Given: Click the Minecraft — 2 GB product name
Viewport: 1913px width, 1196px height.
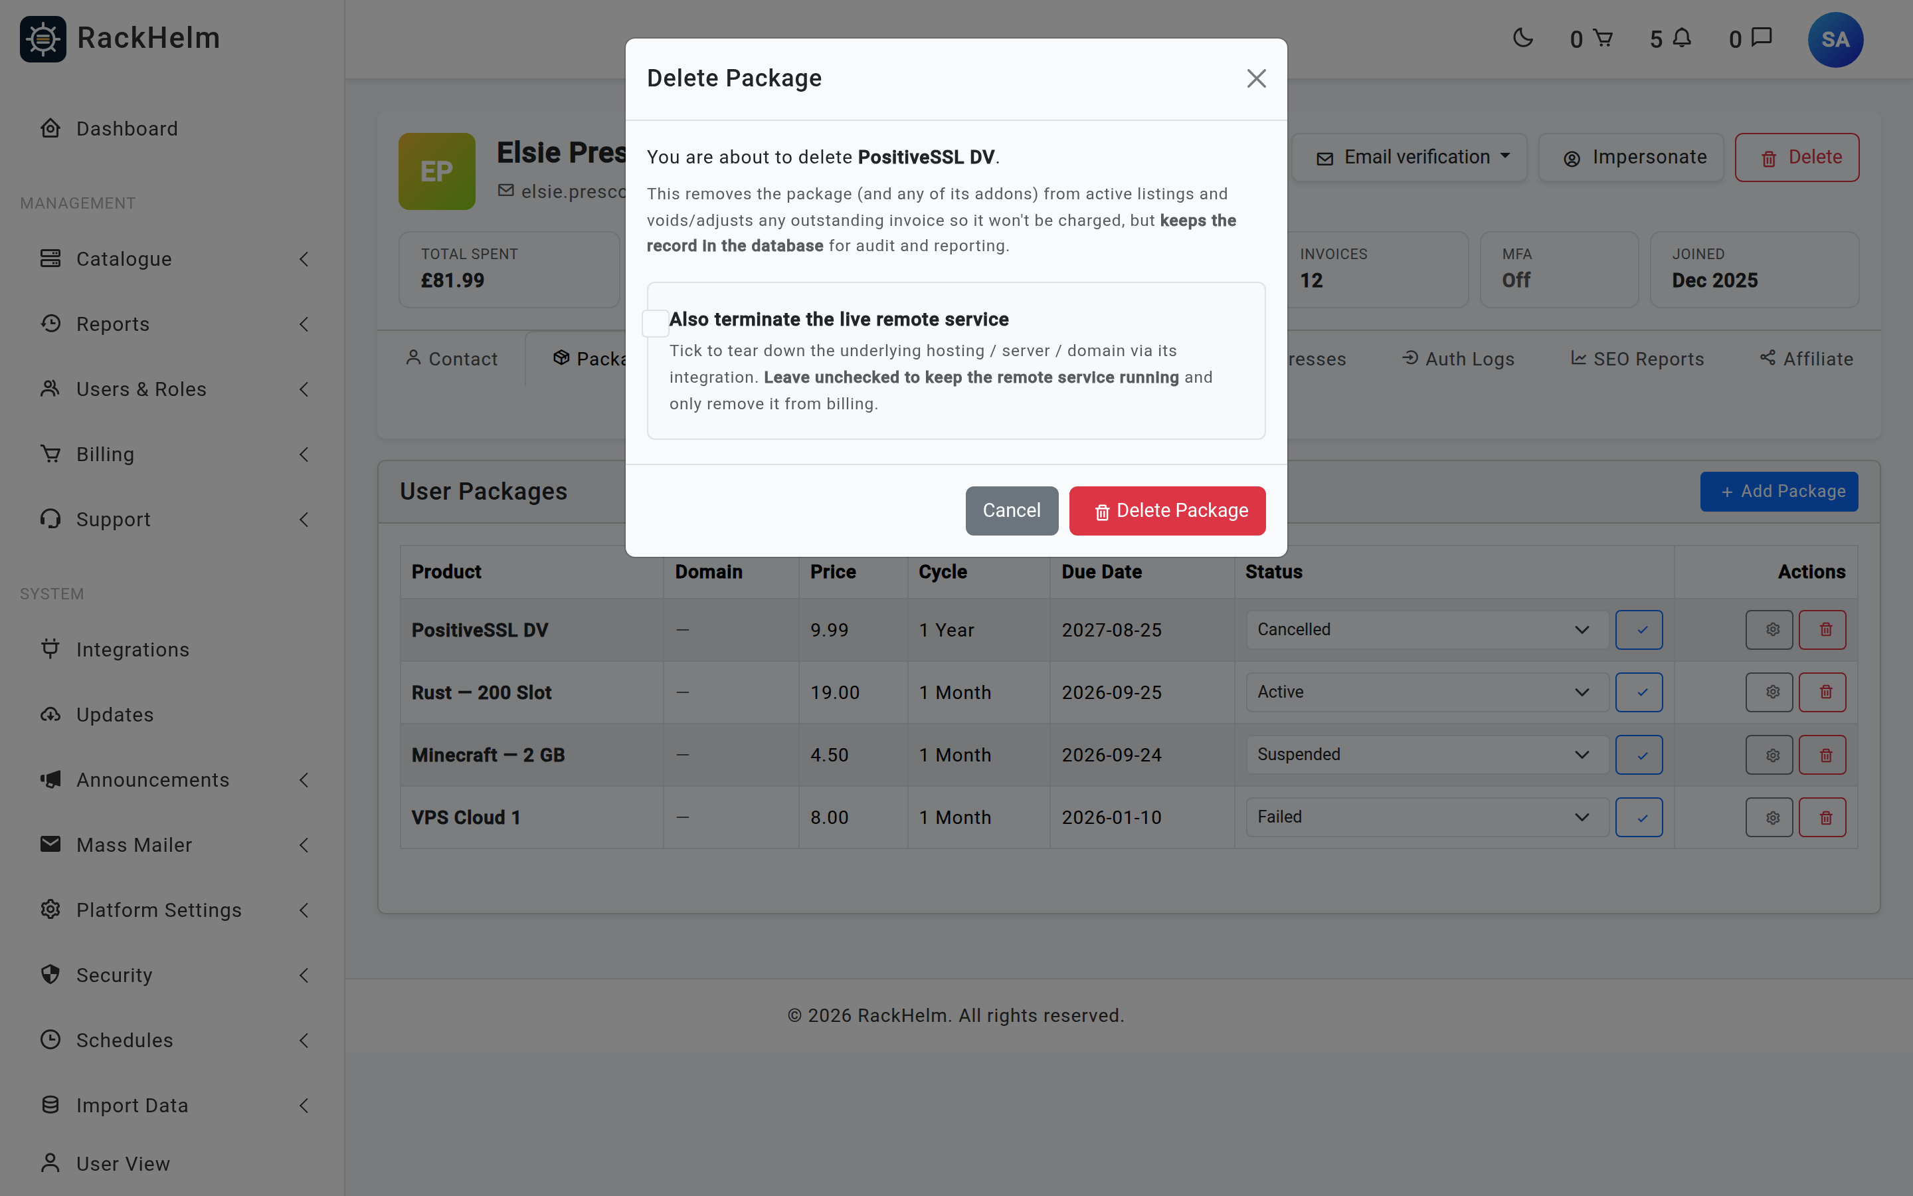Looking at the screenshot, I should (x=488, y=755).
